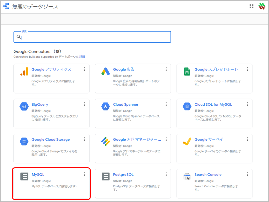269x202 pixels.
Task: Open more options for Google サーベイ card
Action: (x=248, y=139)
